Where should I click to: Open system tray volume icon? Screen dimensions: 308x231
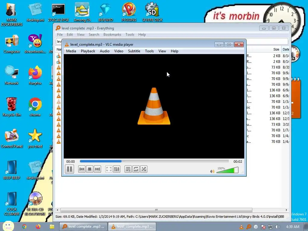pyautogui.click(x=277, y=227)
